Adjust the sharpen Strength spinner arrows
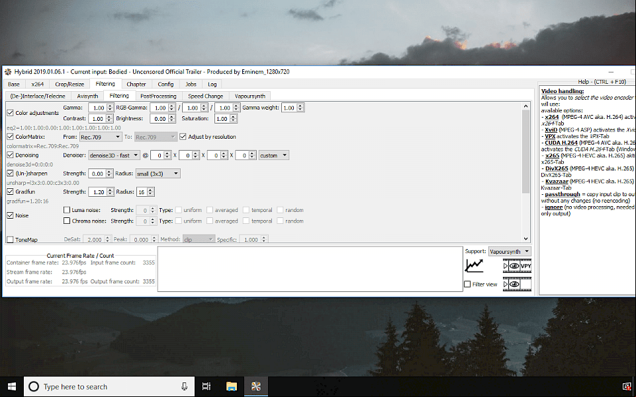 tap(109, 174)
